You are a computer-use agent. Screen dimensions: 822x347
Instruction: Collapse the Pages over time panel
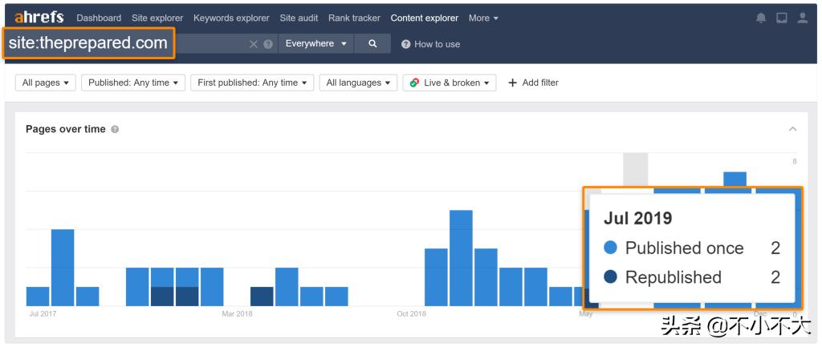click(792, 129)
